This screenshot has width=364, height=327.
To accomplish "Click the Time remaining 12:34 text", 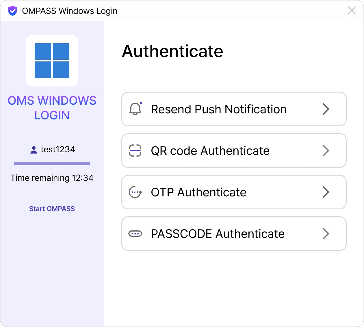I will [52, 178].
